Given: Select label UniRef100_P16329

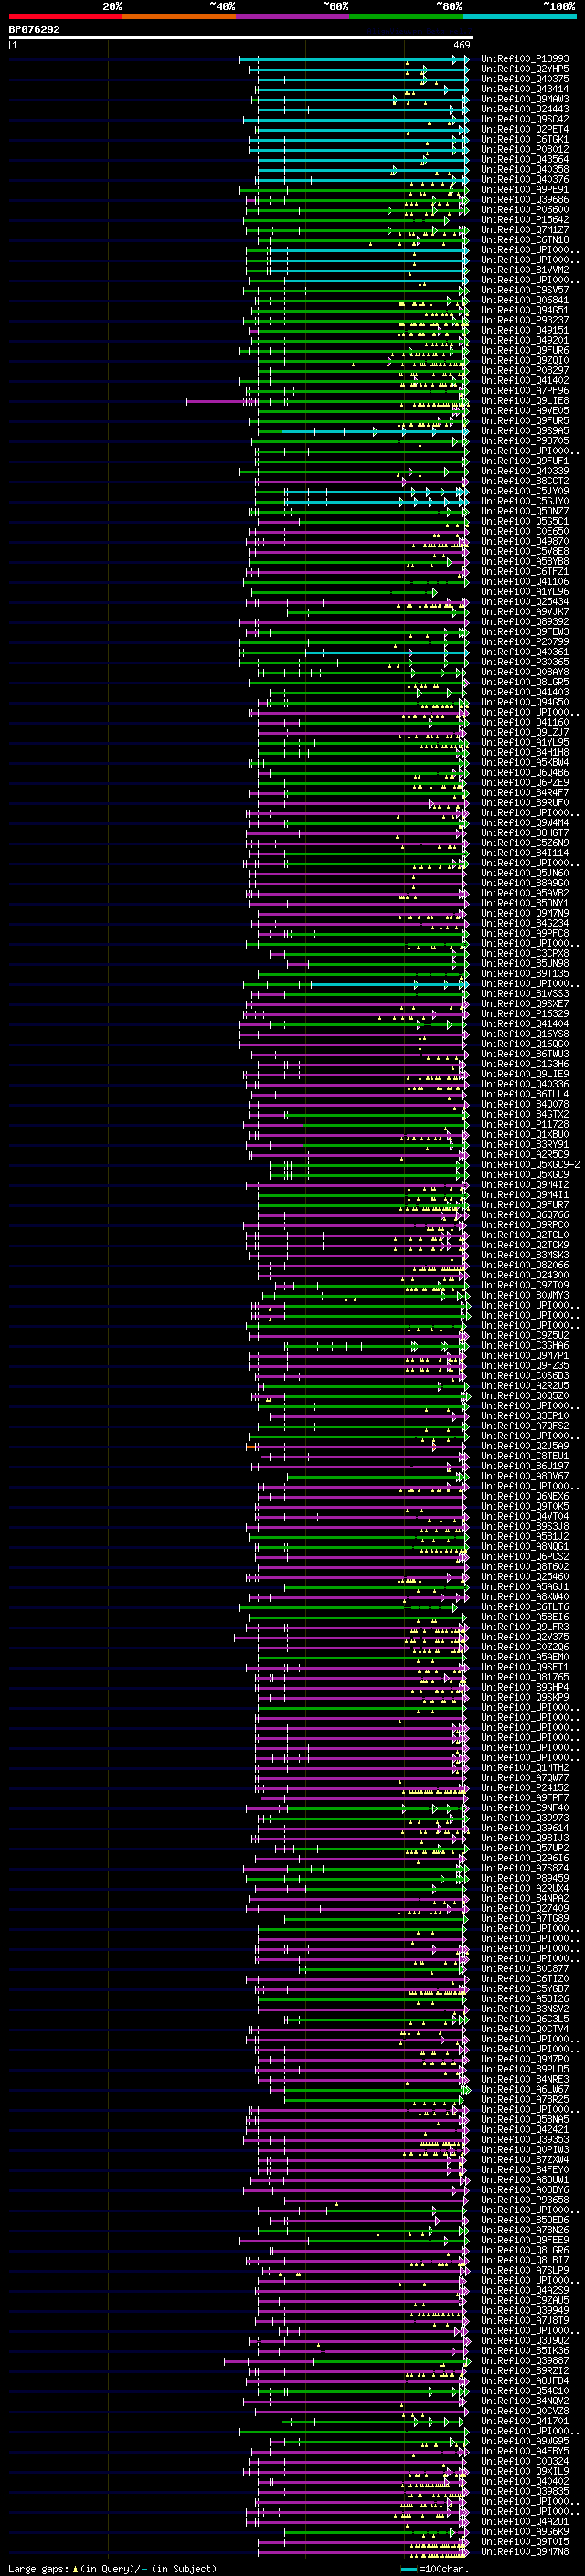Looking at the screenshot, I should pyautogui.click(x=524, y=1013).
